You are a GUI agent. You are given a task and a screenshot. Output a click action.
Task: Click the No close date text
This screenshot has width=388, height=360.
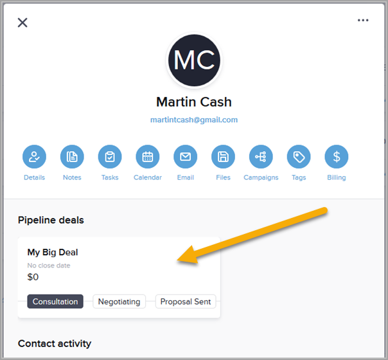[49, 265]
